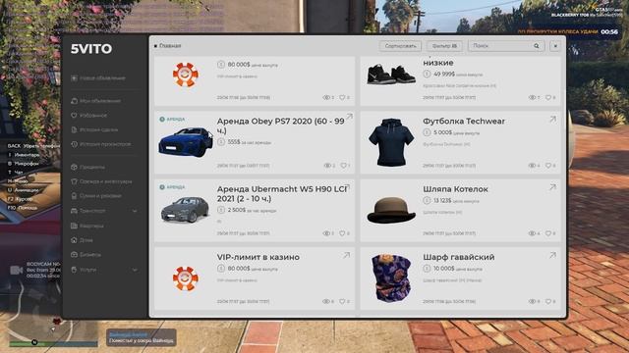Click the Аренда Obey PS7 2020 title
The height and width of the screenshot is (353, 629).
(x=280, y=126)
